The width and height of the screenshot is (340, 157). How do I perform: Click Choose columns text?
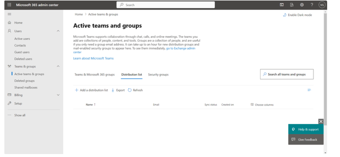(x=264, y=105)
